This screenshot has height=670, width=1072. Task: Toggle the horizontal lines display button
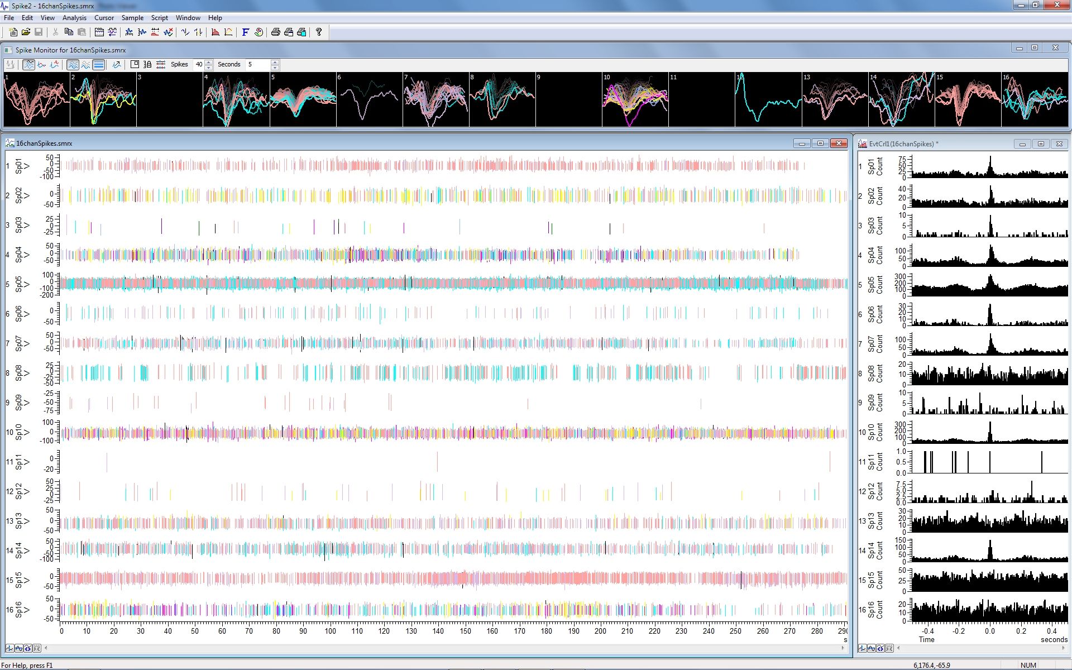[99, 65]
